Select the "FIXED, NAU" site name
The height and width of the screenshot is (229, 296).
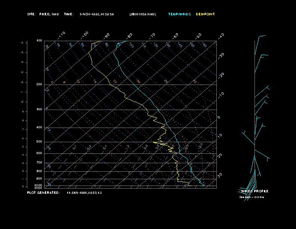[x=49, y=14]
